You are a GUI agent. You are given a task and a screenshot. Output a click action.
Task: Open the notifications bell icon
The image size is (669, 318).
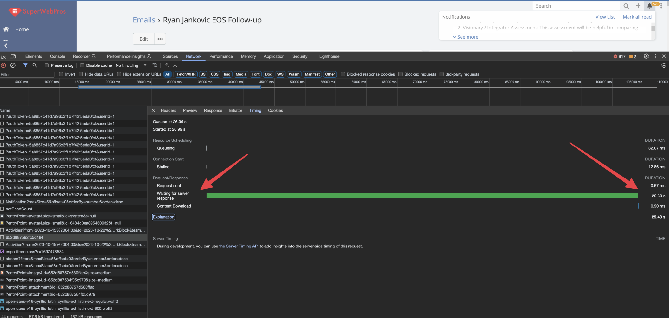click(x=650, y=6)
